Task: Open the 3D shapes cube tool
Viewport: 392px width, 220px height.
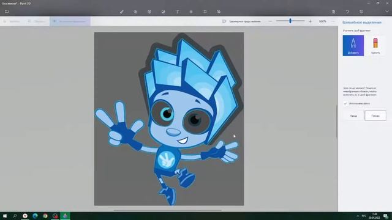Action: (149, 12)
